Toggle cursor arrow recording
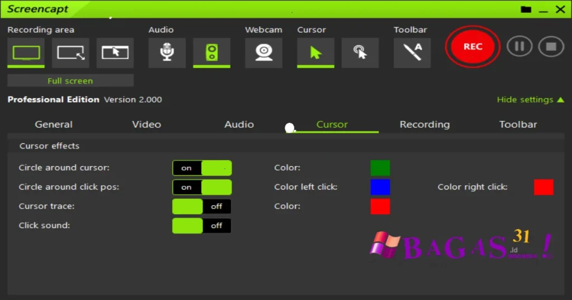This screenshot has height=300, width=572. pos(316,53)
